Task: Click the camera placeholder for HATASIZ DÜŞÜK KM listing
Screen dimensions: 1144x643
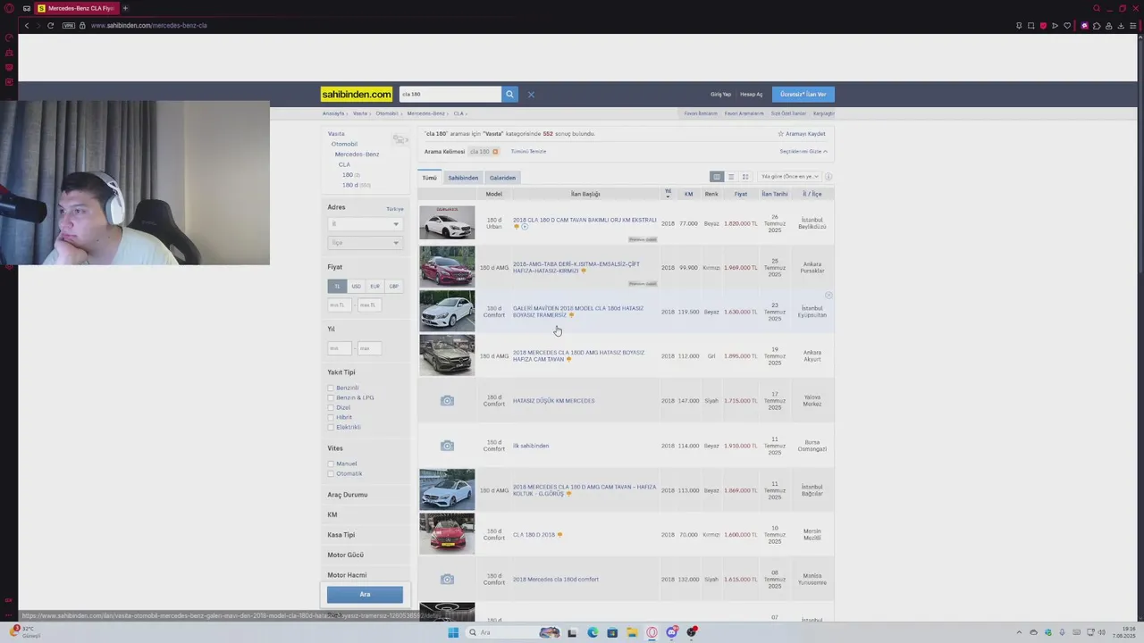Action: coord(447,401)
